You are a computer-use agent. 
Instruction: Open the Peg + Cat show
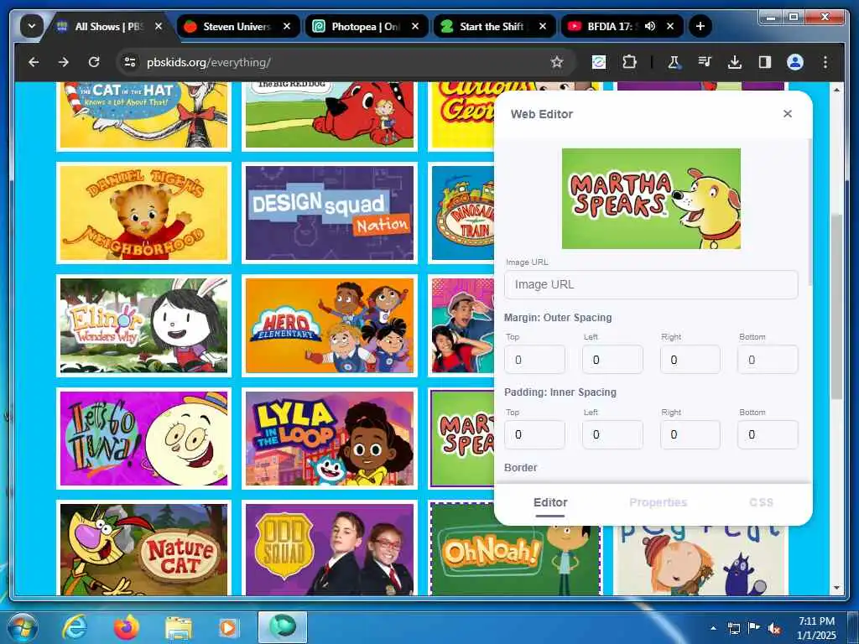pos(700,561)
